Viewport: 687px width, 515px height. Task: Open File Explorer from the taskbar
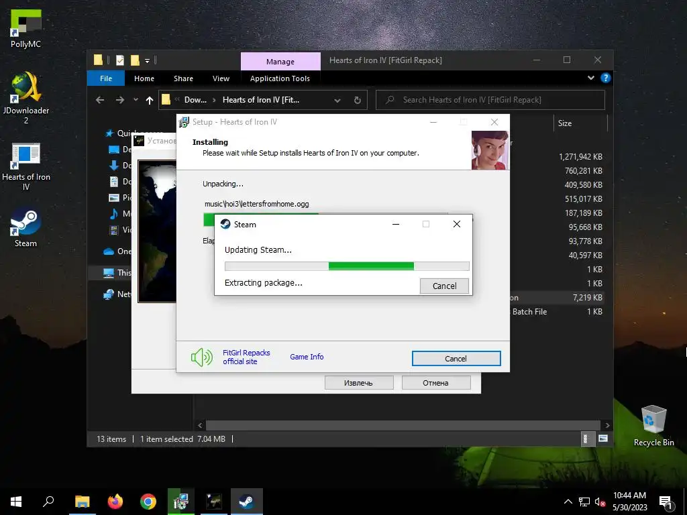(x=82, y=502)
